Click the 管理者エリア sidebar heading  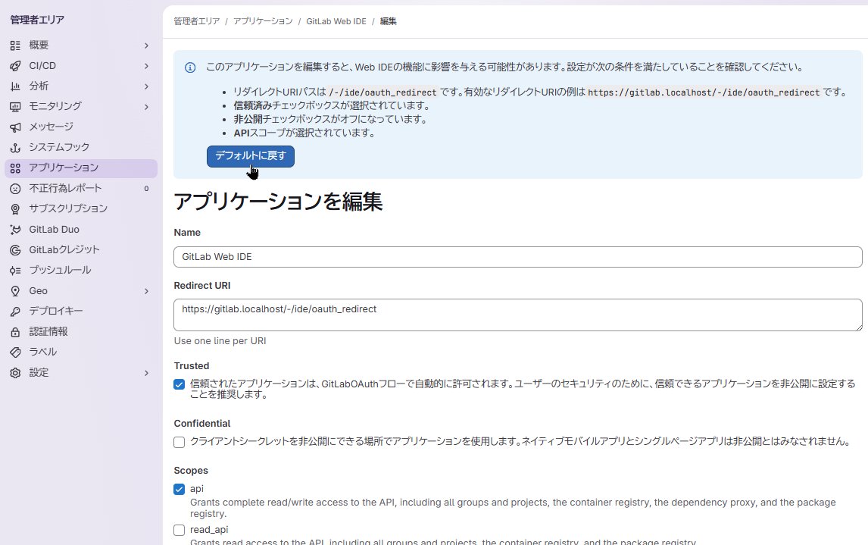[x=37, y=20]
